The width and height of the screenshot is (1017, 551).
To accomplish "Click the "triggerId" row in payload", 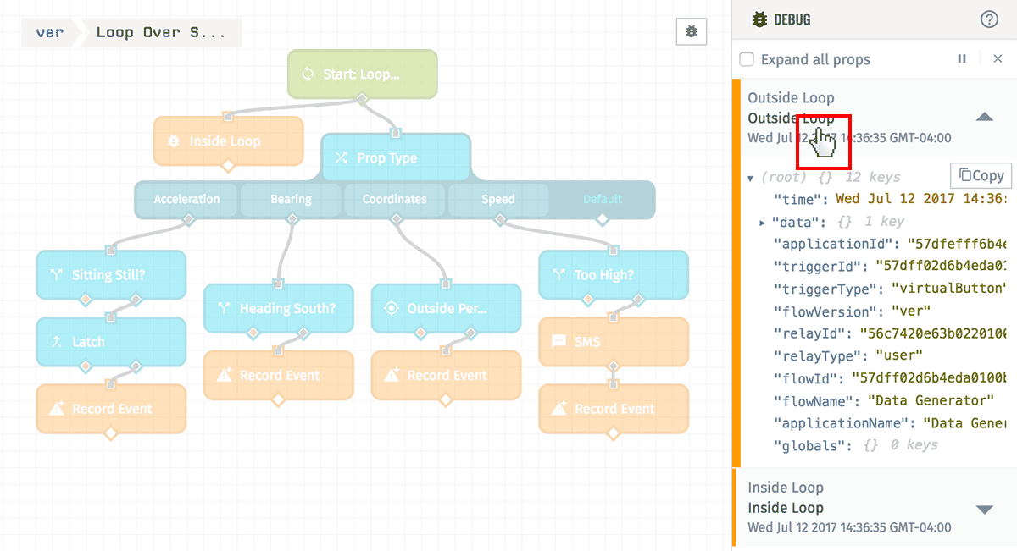I will pos(890,267).
